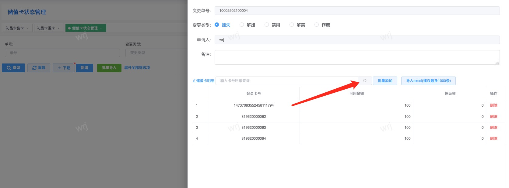Close the 礼品卡退卡 tab

(x=59, y=29)
